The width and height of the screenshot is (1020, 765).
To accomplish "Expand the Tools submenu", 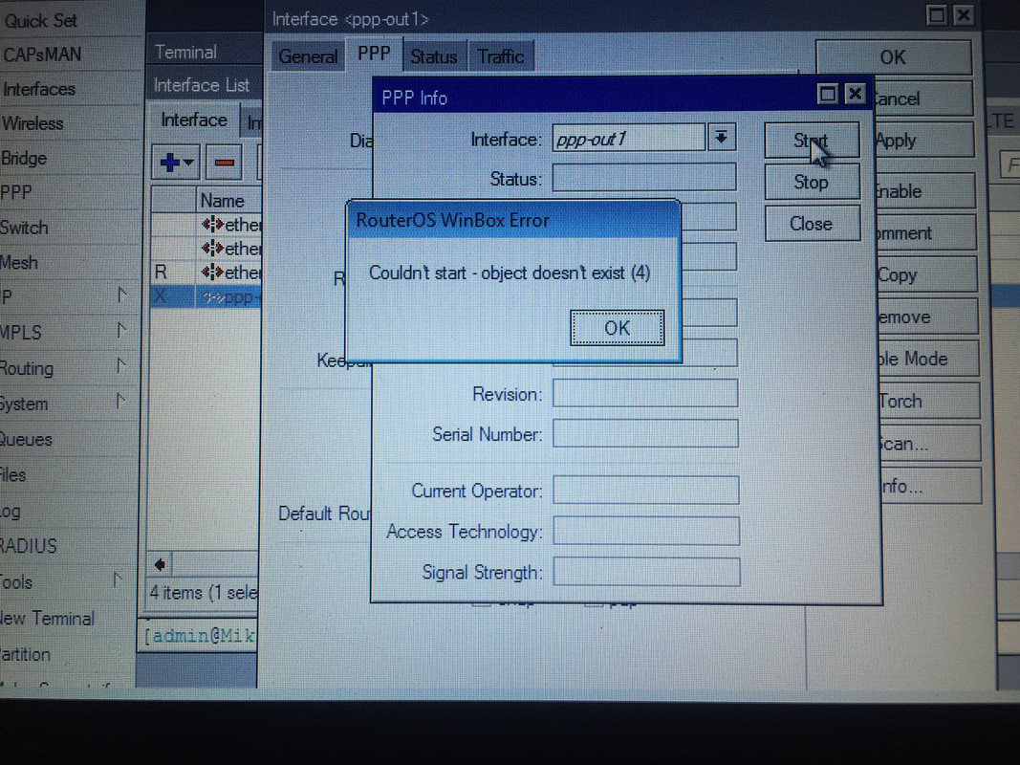I will pyautogui.click(x=117, y=579).
